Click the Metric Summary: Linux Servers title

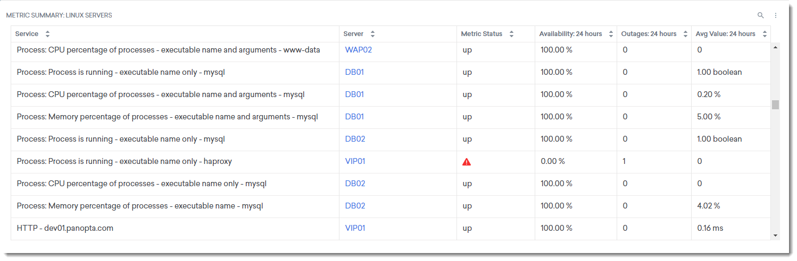(59, 15)
